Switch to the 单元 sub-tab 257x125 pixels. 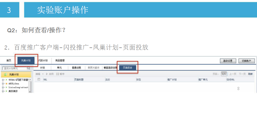59,68
